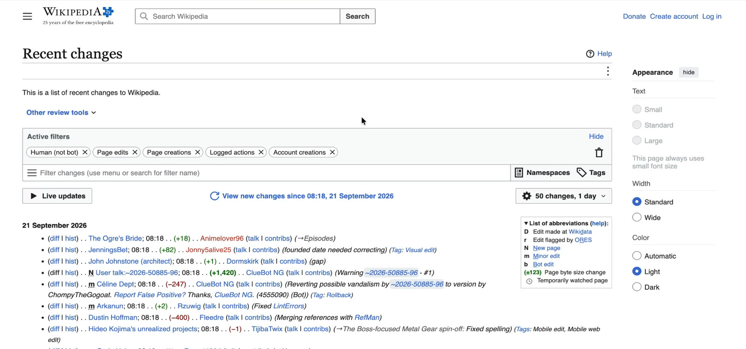Viewport: 746px width, 349px height.
Task: Switch to Dark color mode
Action: tap(637, 287)
